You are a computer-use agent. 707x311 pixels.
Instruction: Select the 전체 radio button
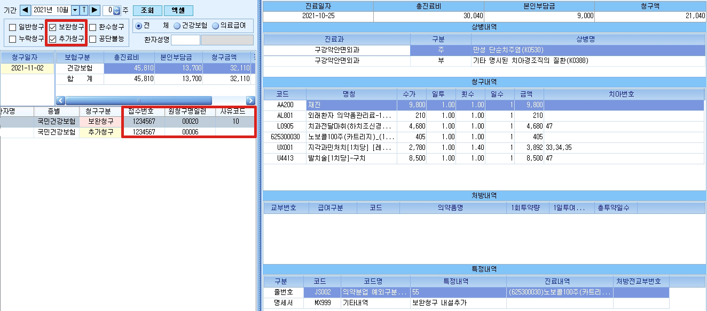point(139,26)
